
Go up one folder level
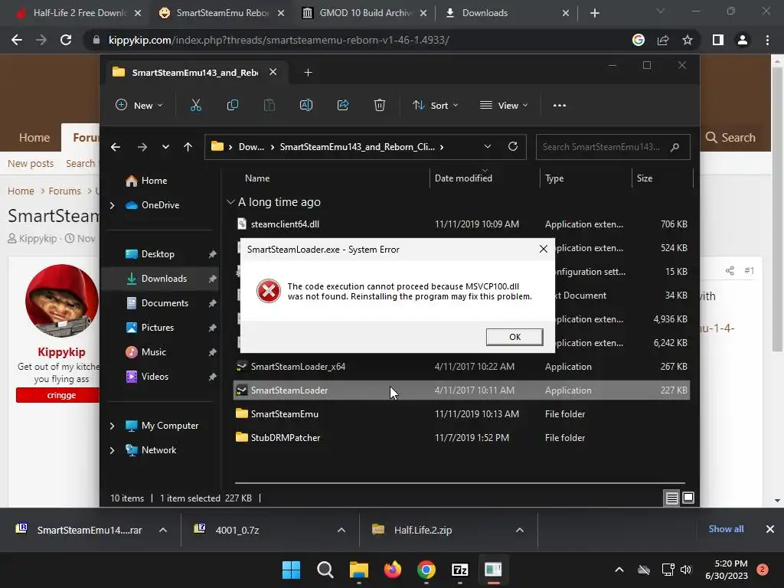tap(188, 147)
